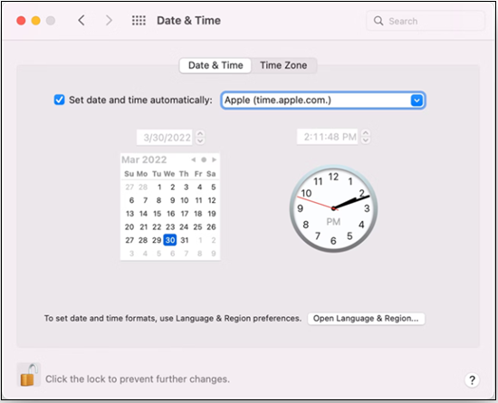Select March 20 in the calendar
This screenshot has width=498, height=403.
(x=129, y=227)
